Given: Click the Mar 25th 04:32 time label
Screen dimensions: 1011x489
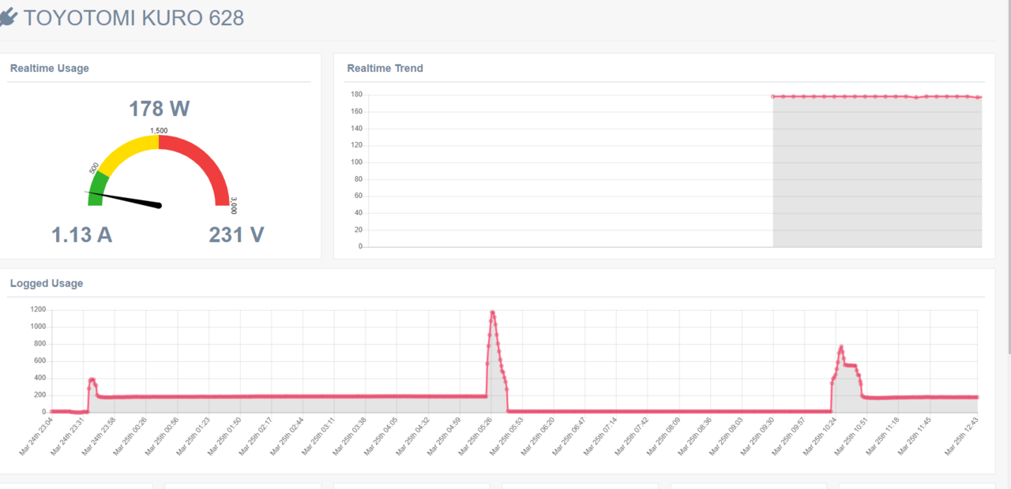Looking at the screenshot, I should pos(412,435).
